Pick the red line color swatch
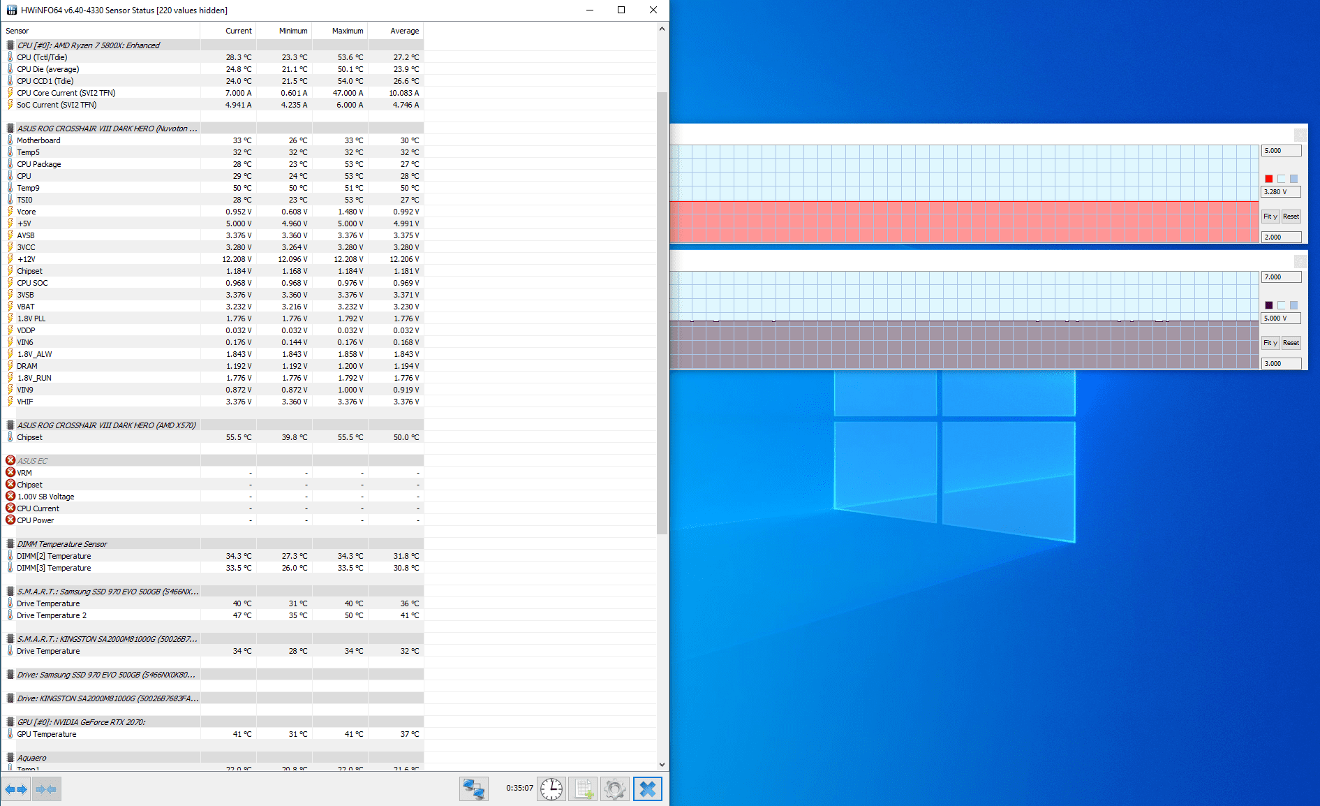Viewport: 1320px width, 806px height. click(1269, 179)
